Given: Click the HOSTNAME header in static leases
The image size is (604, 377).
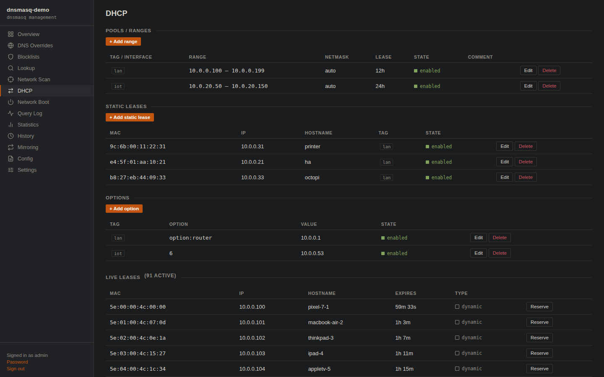Looking at the screenshot, I should [318, 133].
